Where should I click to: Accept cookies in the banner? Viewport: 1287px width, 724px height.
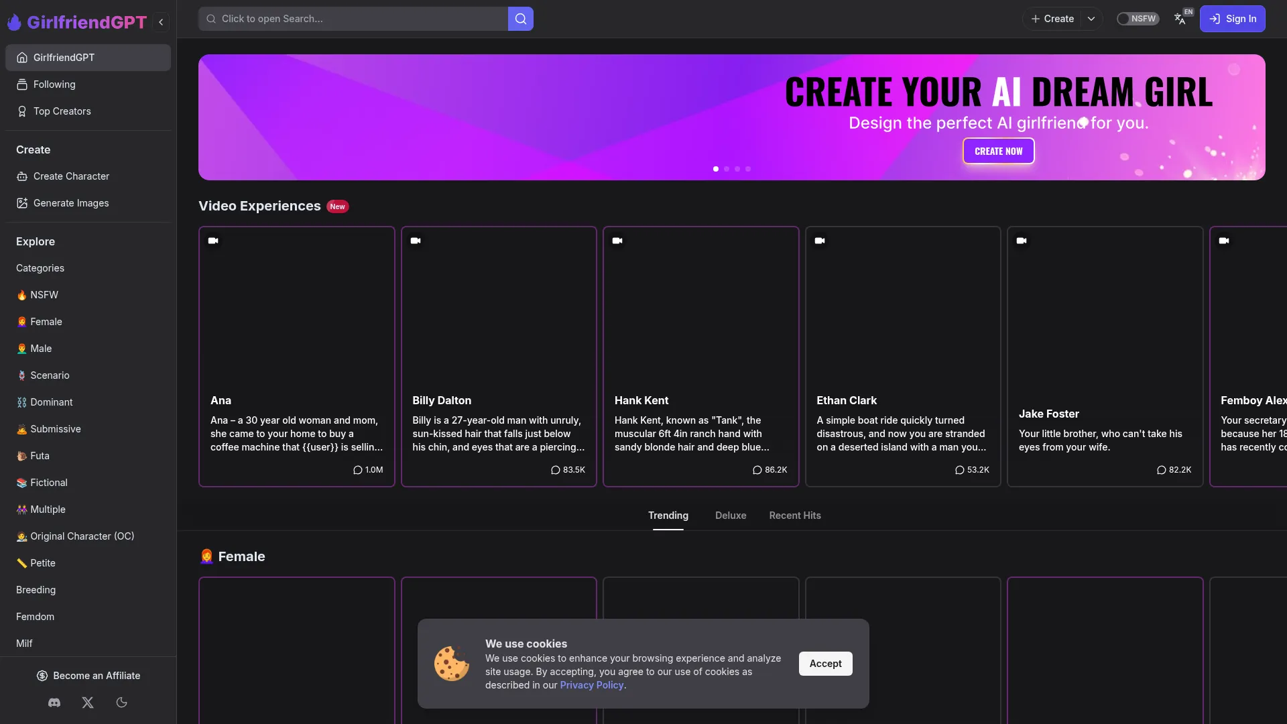825,664
